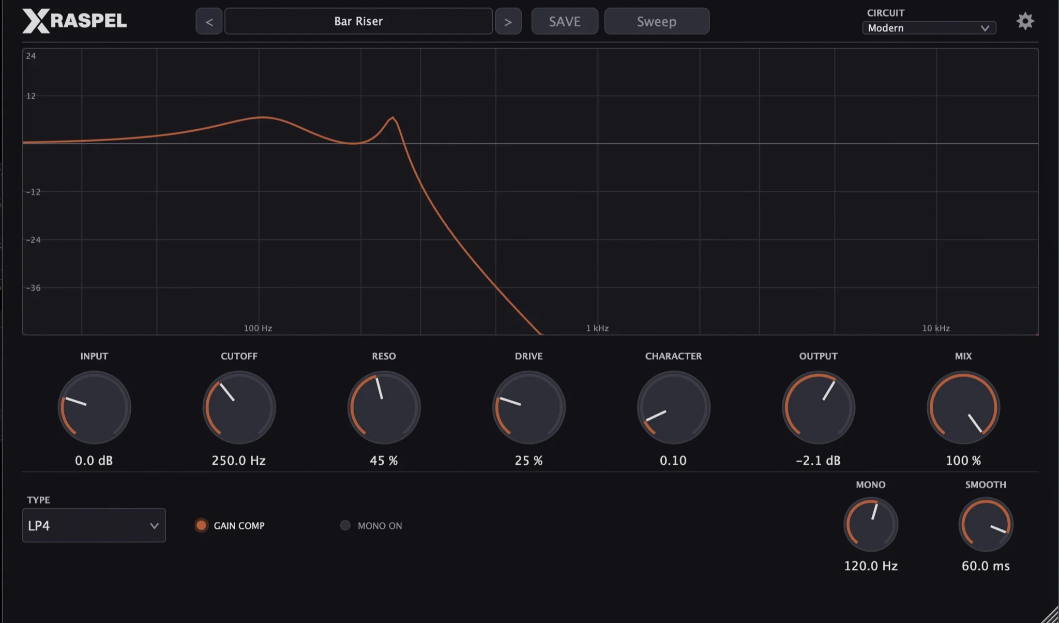Click the 45 % resonance value
1059x623 pixels.
[x=384, y=461]
